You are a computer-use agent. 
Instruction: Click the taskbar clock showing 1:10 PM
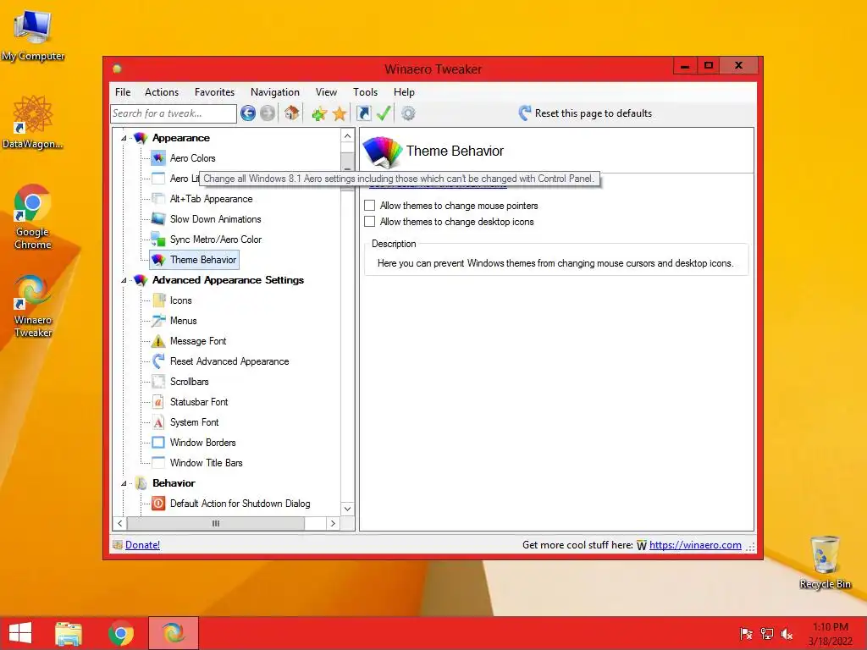(x=830, y=634)
